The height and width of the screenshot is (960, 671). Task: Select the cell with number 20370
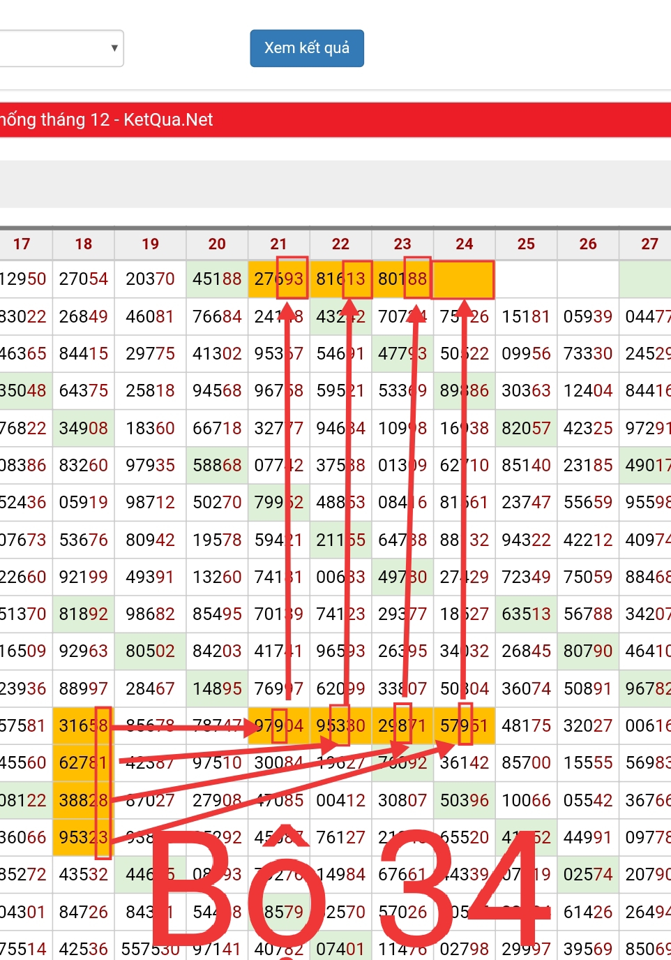(150, 279)
